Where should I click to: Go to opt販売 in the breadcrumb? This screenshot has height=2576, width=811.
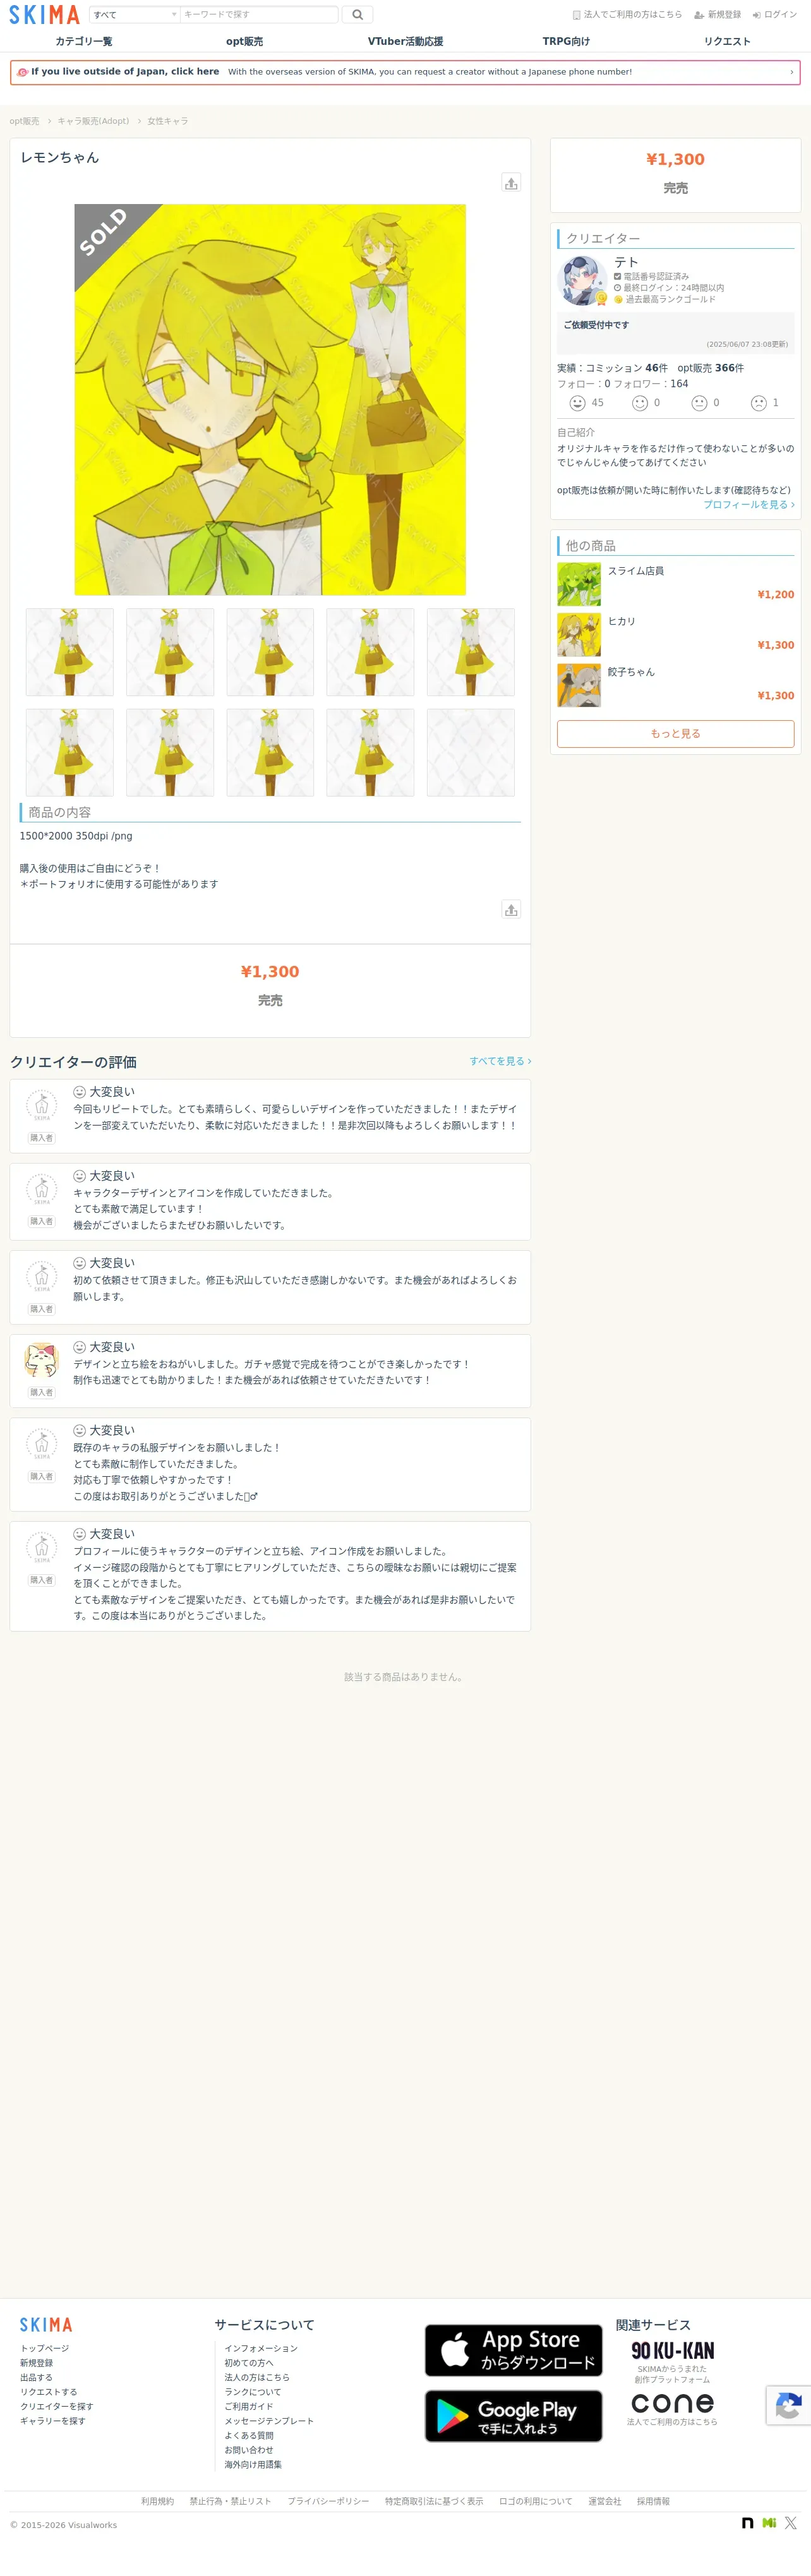pyautogui.click(x=25, y=121)
